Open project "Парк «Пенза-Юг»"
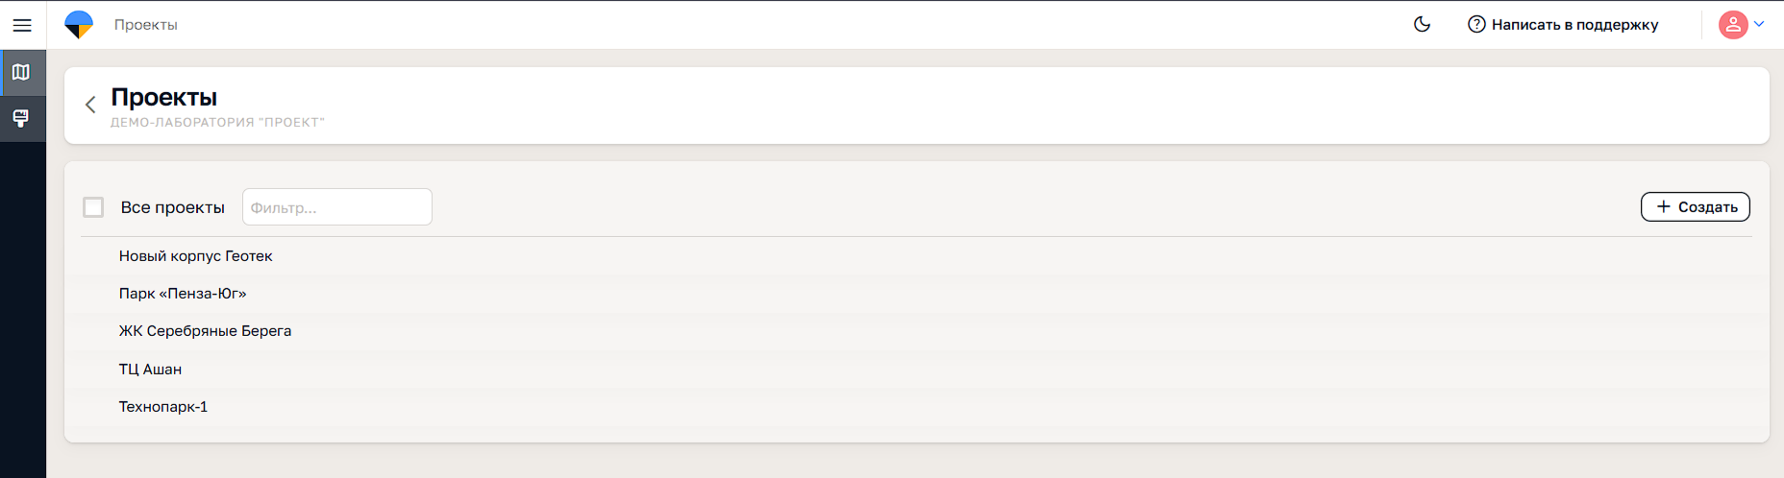This screenshot has width=1784, height=478. (x=183, y=294)
